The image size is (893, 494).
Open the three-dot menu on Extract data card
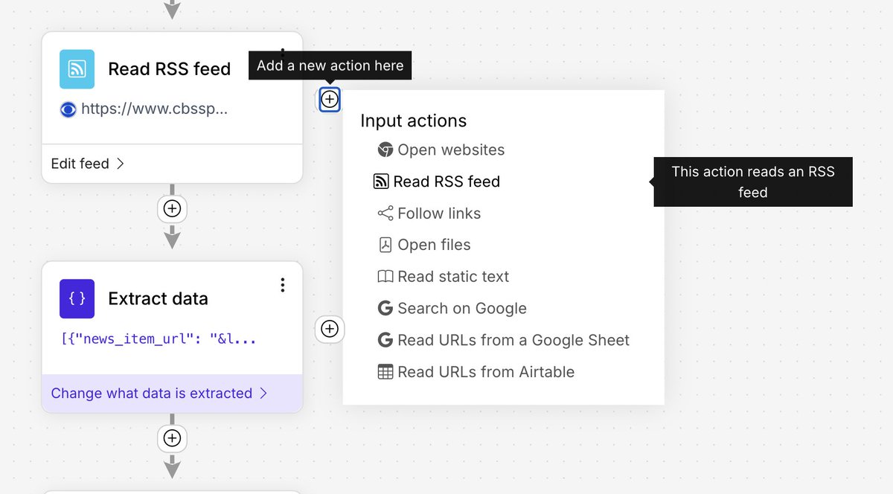[282, 285]
